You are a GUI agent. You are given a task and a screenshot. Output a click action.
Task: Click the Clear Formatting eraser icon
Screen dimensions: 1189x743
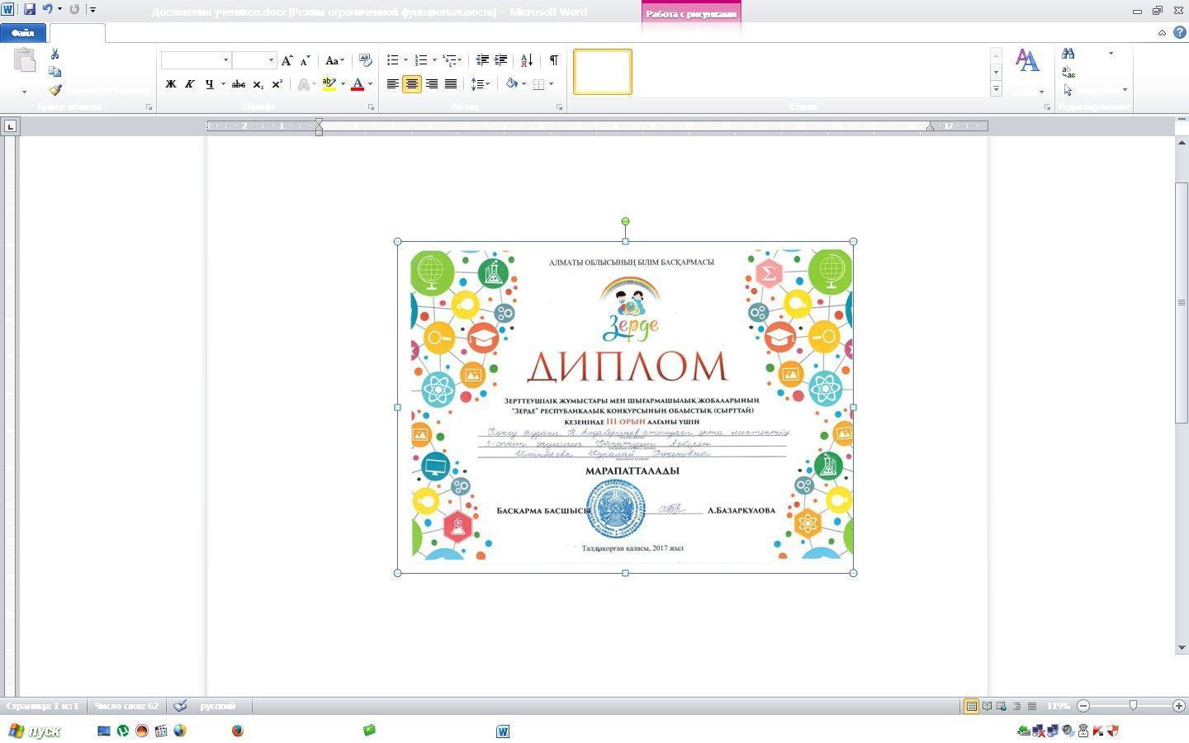tap(366, 60)
